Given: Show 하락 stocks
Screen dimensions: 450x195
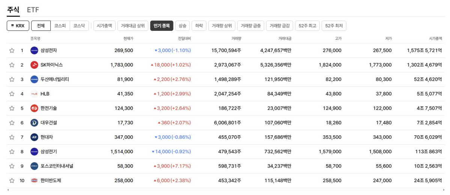Looking at the screenshot, I should pyautogui.click(x=199, y=26).
